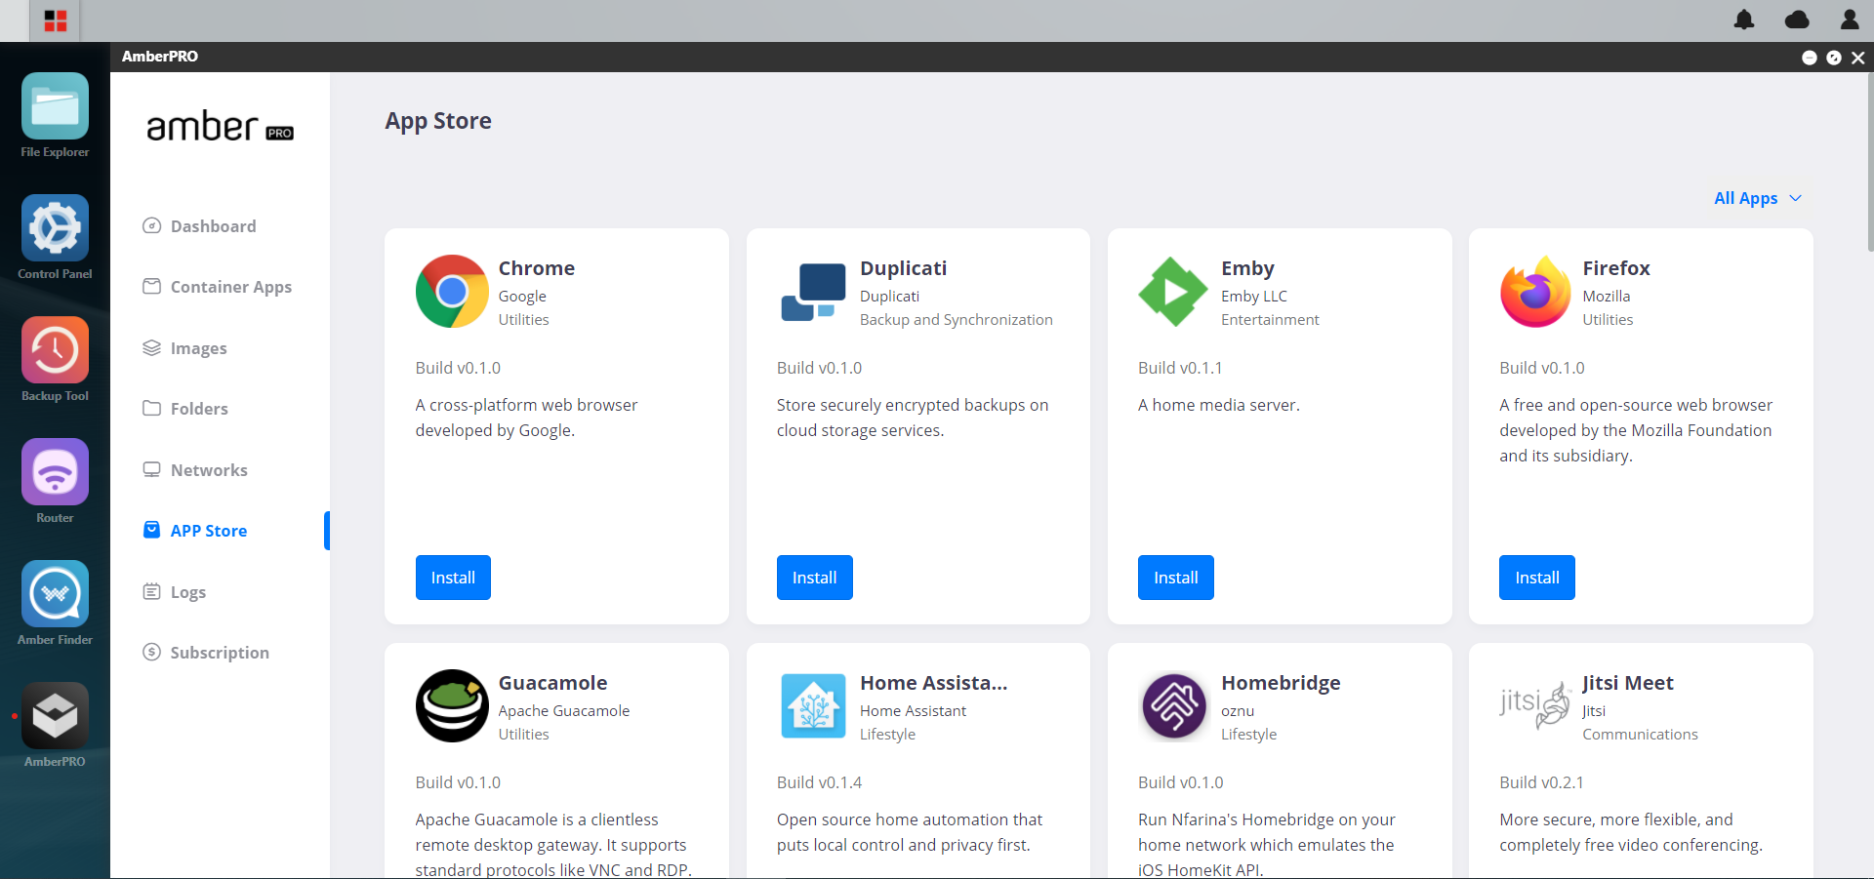
Task: Open the red start menu grid icon
Action: (56, 20)
